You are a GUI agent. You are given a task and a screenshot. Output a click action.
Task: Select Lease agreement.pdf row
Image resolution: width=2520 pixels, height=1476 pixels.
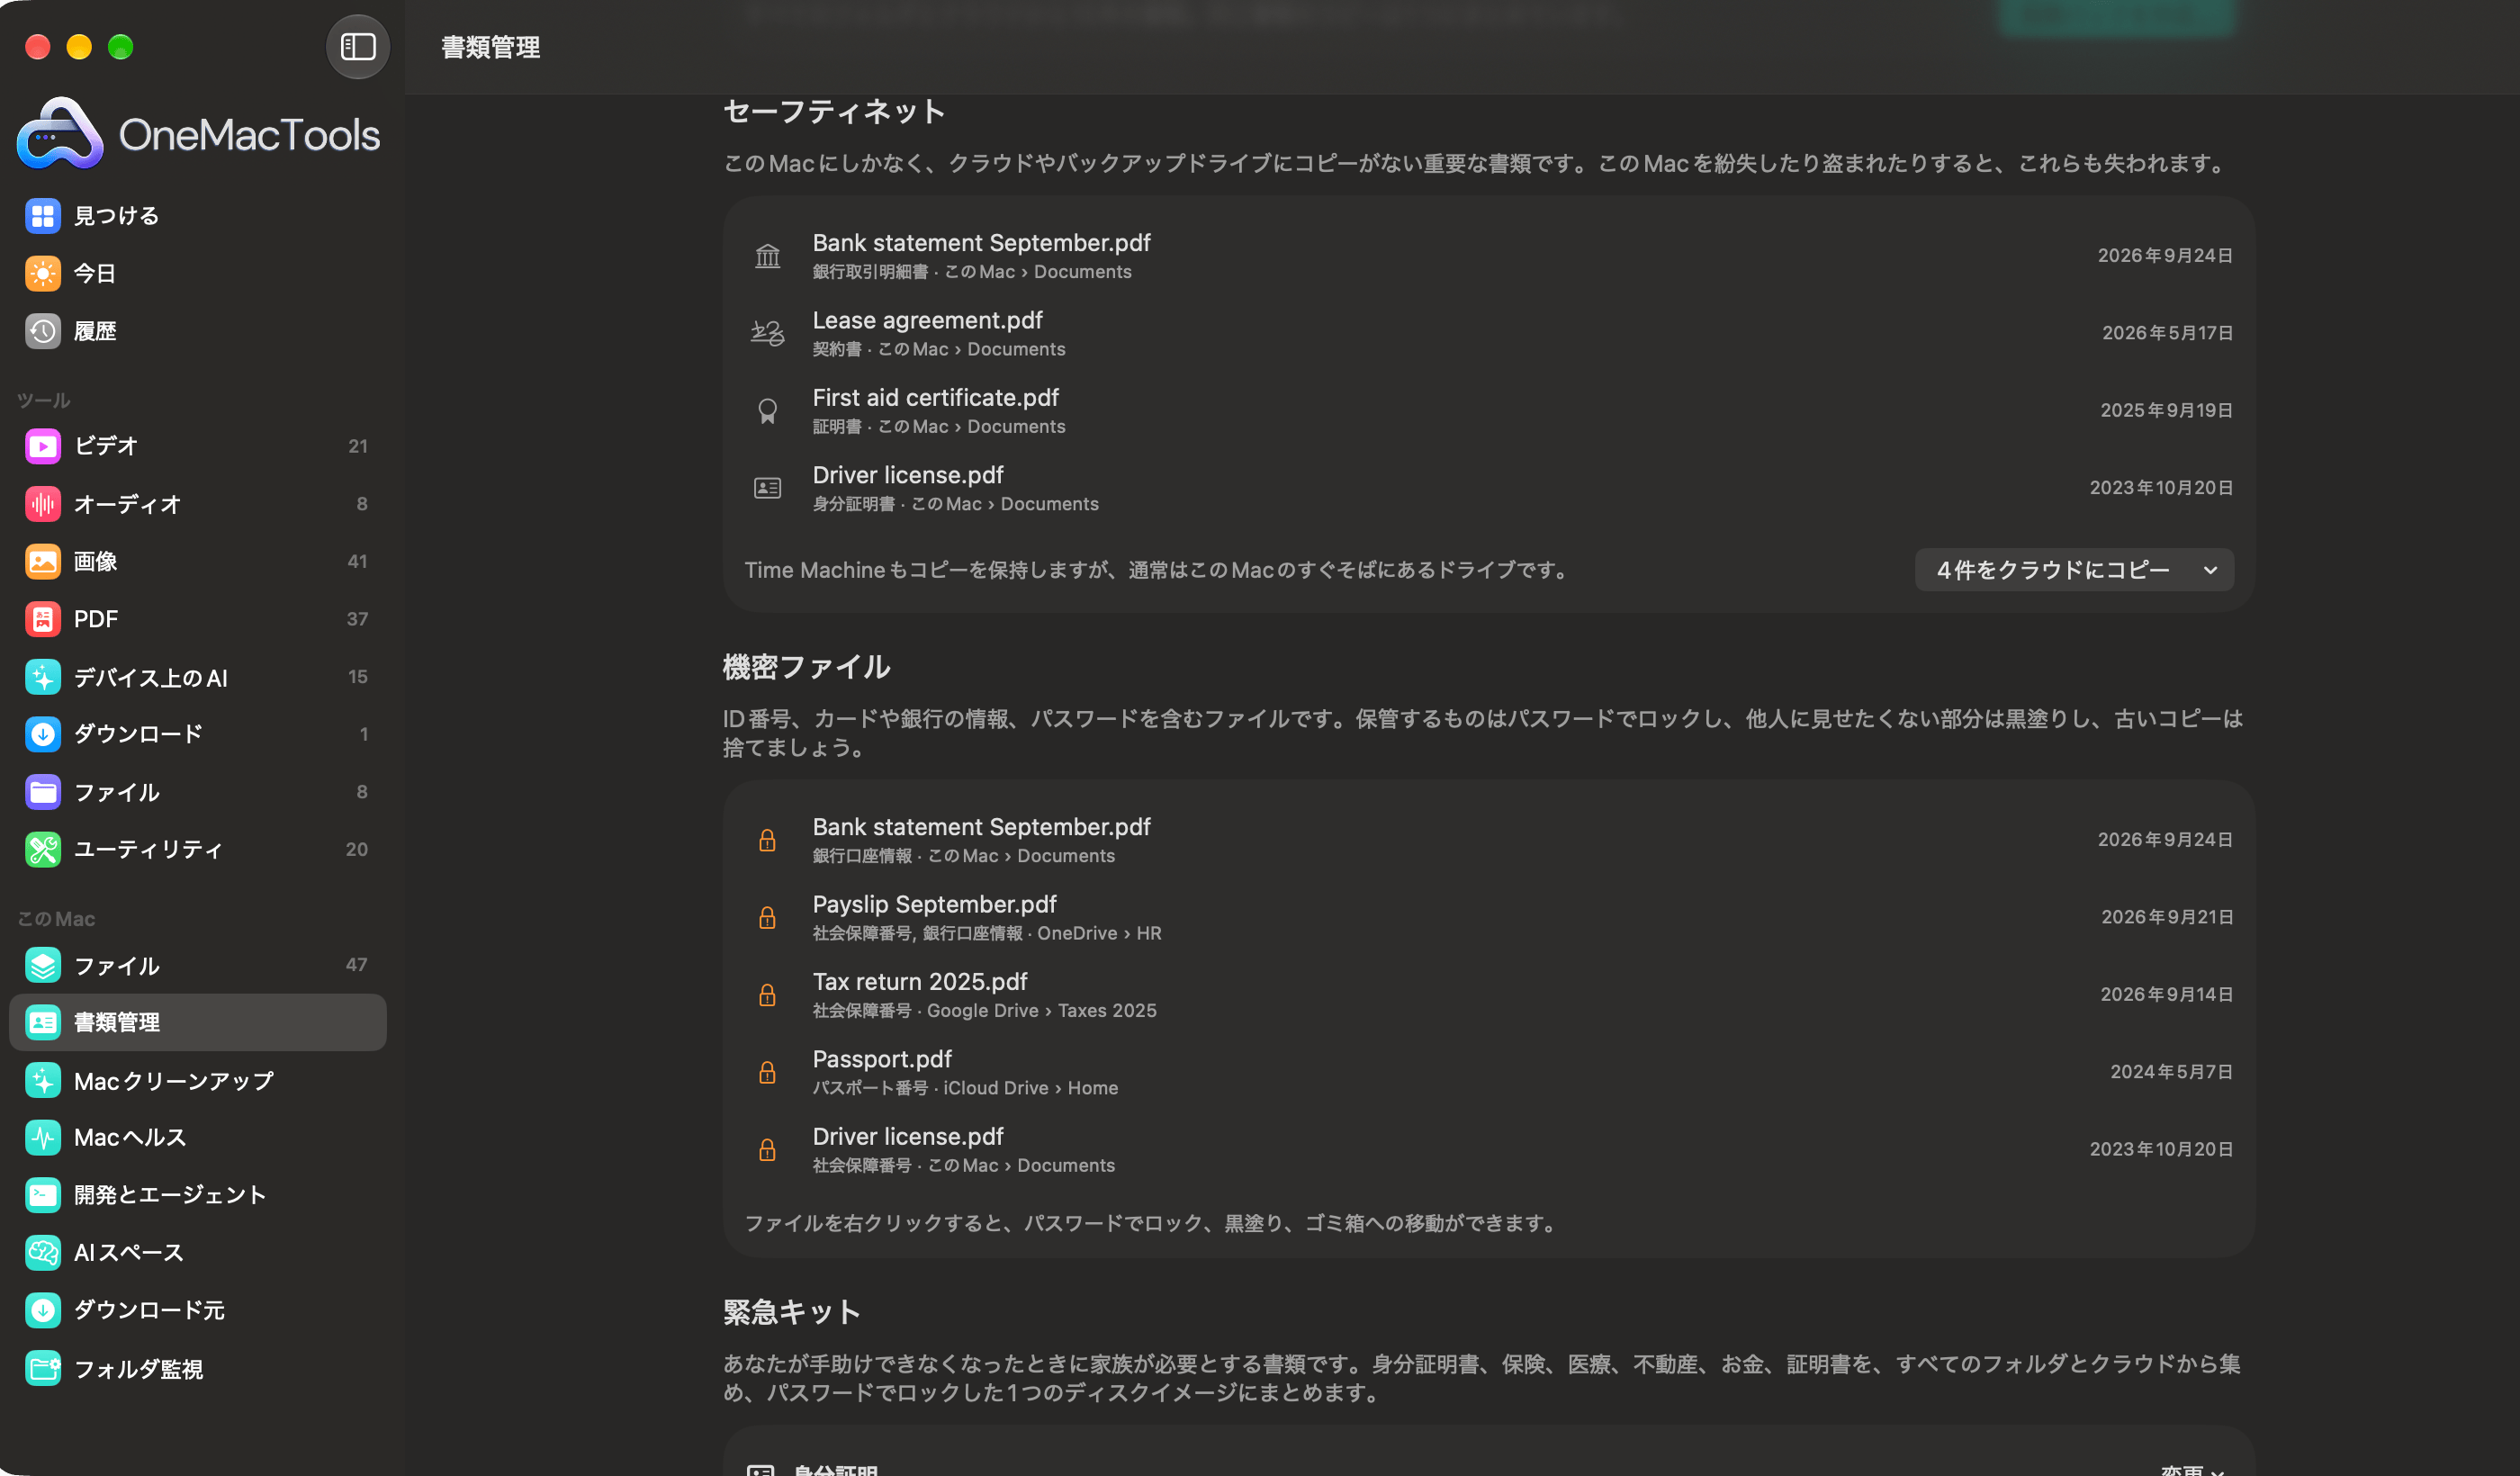1489,333
